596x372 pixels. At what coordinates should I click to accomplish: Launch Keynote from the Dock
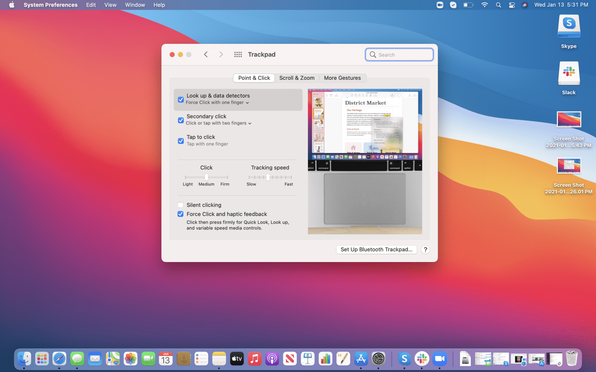click(x=307, y=359)
